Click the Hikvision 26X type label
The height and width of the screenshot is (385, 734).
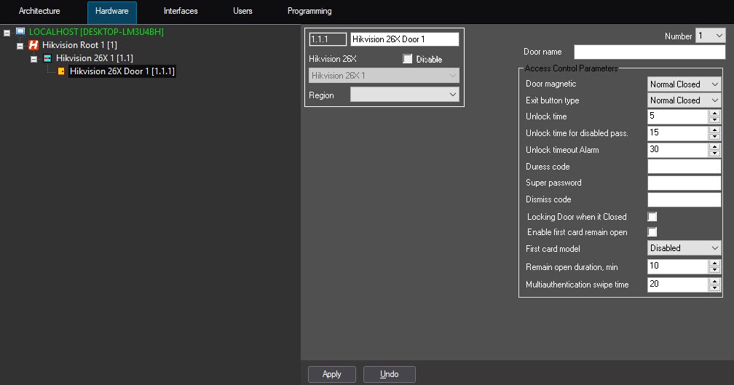pyautogui.click(x=333, y=59)
